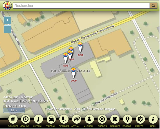Viewport: 160px width, 129px height.
Task: Open the Authentification user icon
Action: (89, 119)
